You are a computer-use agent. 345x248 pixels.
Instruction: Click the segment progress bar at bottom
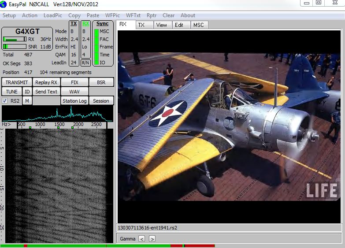[x=108, y=246]
